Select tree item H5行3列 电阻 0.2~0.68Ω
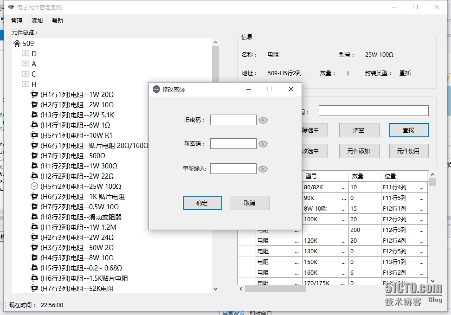451x315 pixels. click(x=81, y=268)
